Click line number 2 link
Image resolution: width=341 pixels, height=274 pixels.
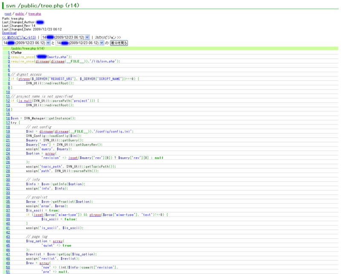point(9,57)
